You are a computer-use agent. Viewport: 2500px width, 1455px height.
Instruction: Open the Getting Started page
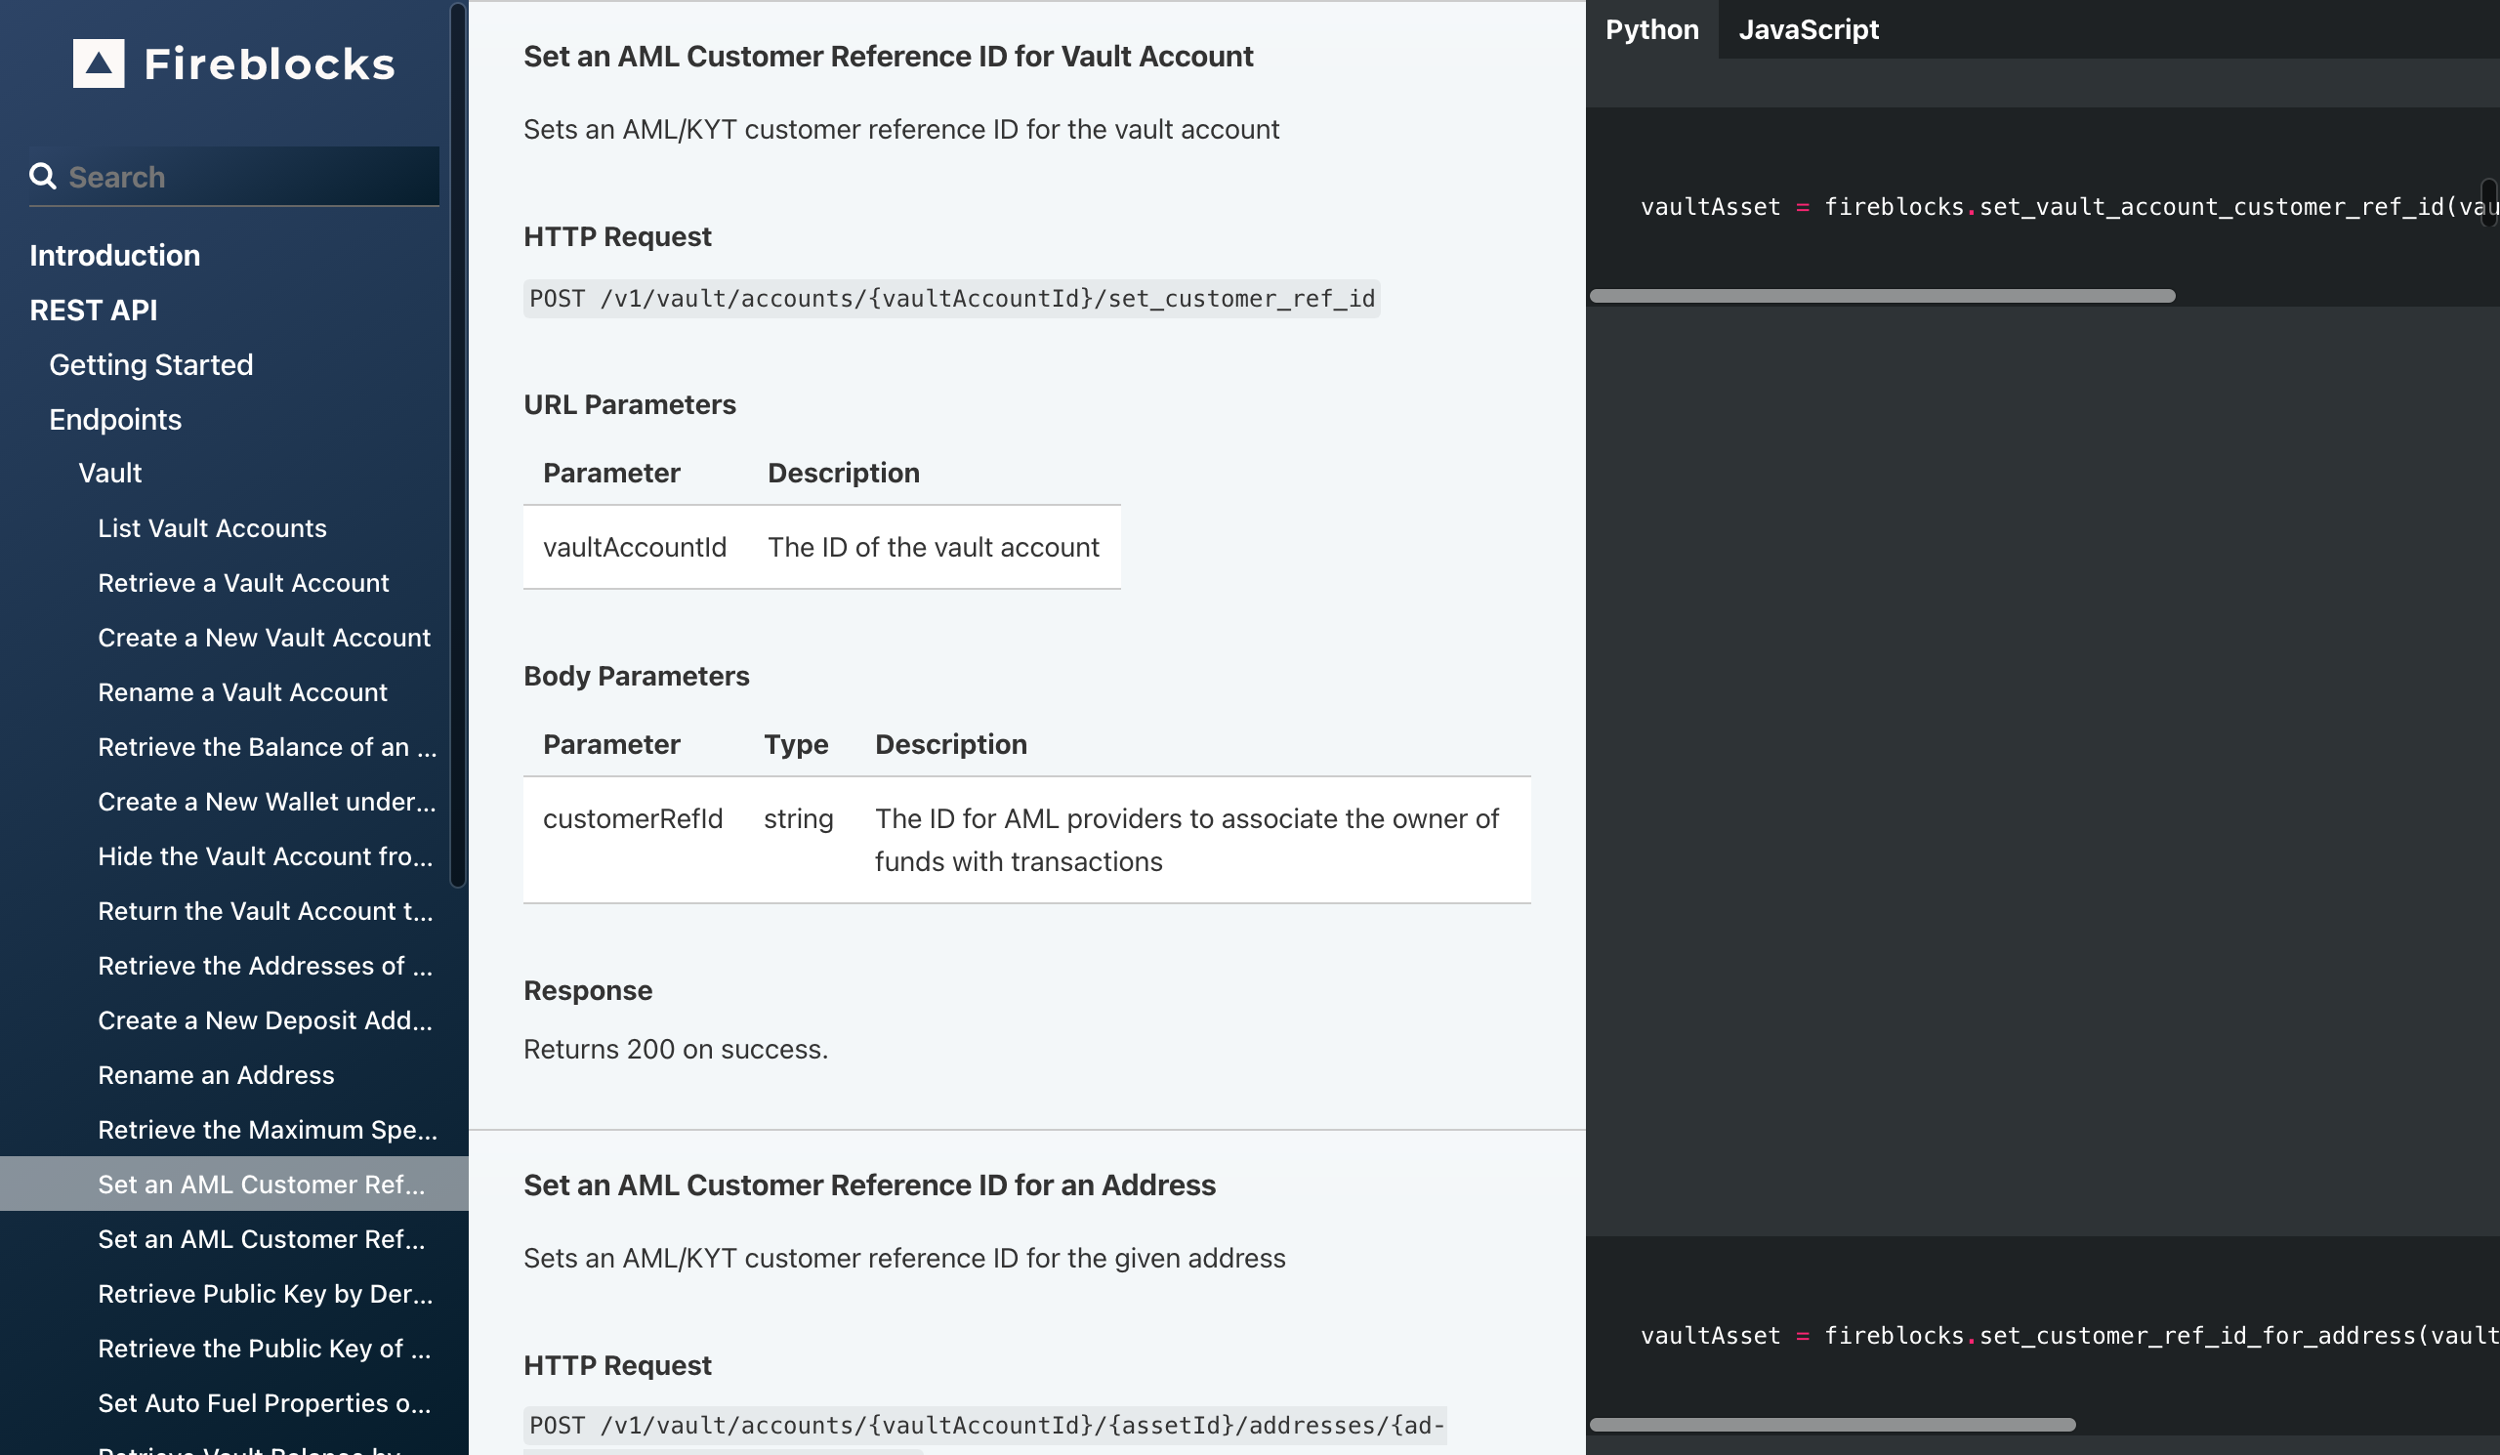pos(150,364)
